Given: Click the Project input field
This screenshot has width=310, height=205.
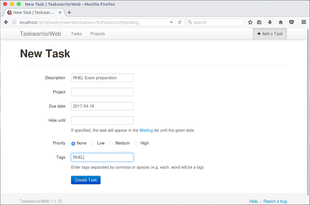Looking at the screenshot, I should pos(102,92).
